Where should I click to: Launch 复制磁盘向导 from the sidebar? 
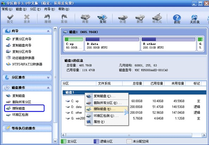point(19,45)
